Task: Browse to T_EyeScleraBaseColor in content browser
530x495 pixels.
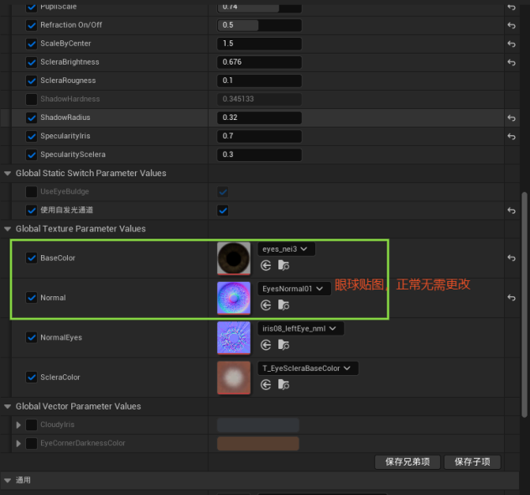Action: point(283,384)
